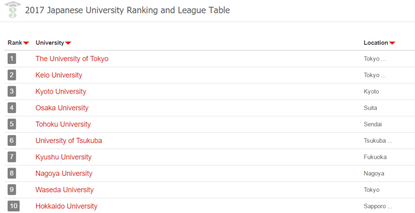
Task: Sort by University using the red arrow
Action: click(68, 43)
